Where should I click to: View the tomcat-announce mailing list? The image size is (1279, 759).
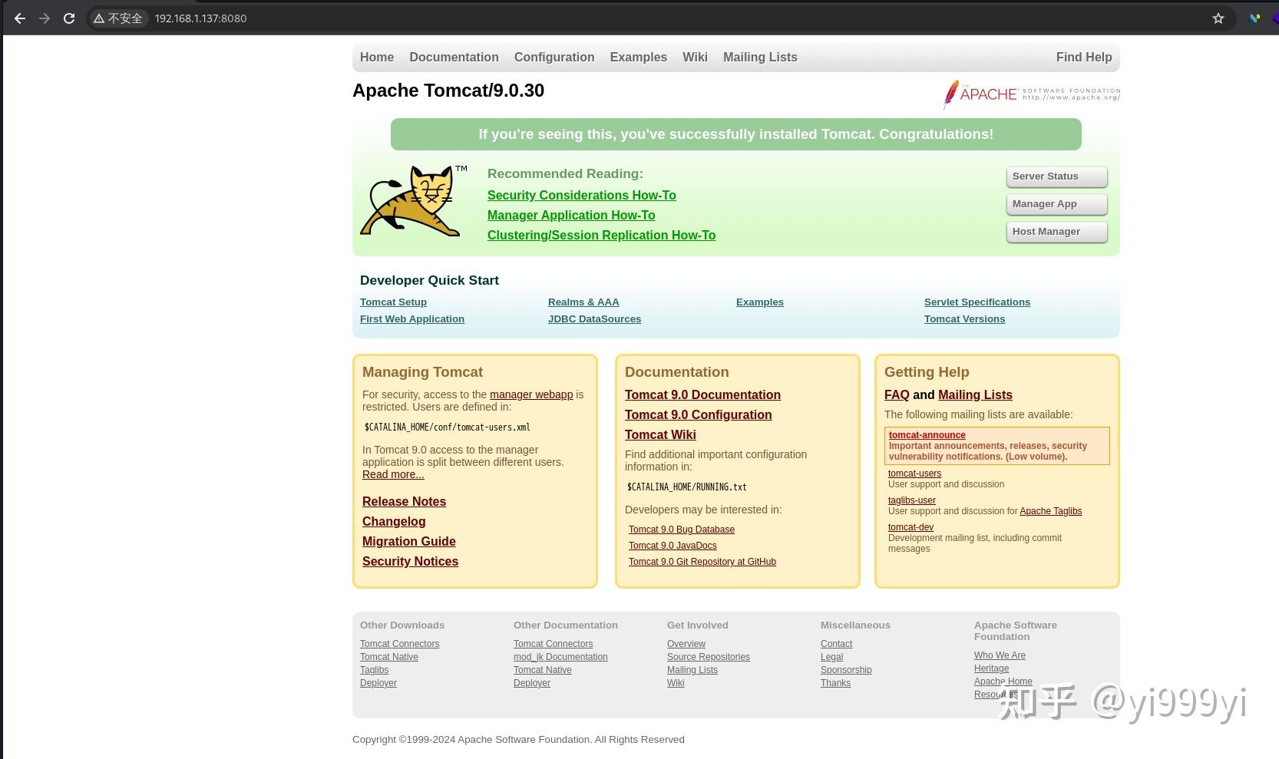click(x=927, y=435)
